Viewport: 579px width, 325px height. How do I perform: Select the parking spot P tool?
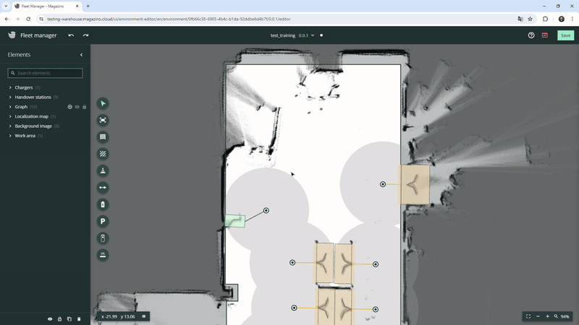click(103, 222)
